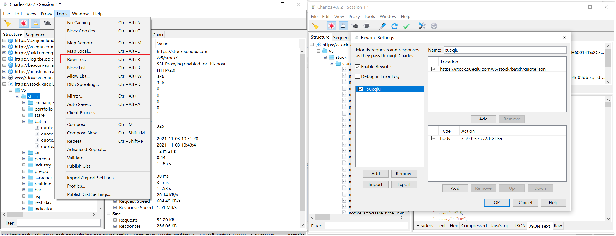Open Import/Export Settings... menu entry

[x=102, y=178]
